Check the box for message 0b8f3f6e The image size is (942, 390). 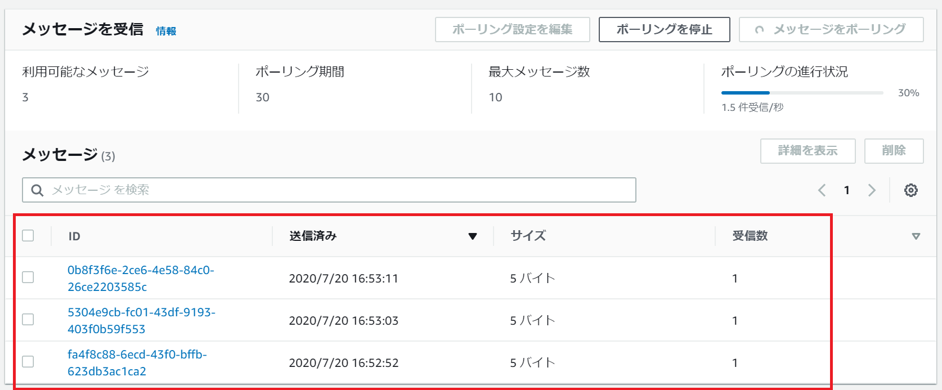28,277
